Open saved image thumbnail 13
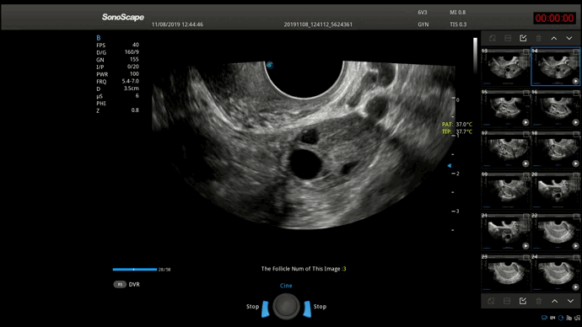The height and width of the screenshot is (327, 582). (505, 67)
